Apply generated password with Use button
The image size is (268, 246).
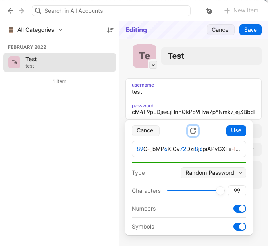pos(236,130)
